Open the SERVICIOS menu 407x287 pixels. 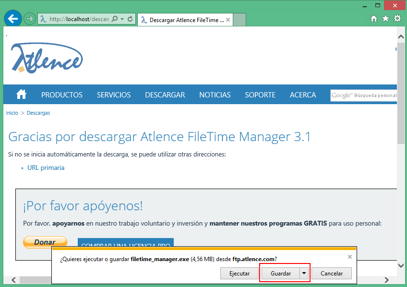pos(114,95)
